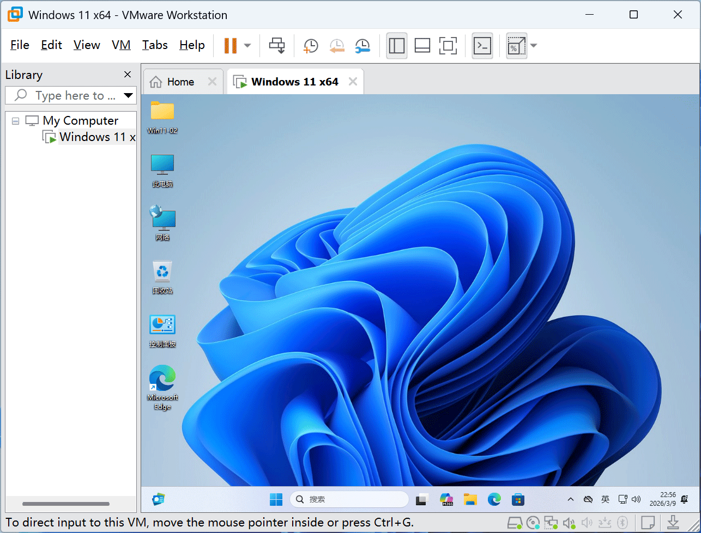Click the CD/DVD drive status icon
The image size is (701, 533).
tap(533, 523)
